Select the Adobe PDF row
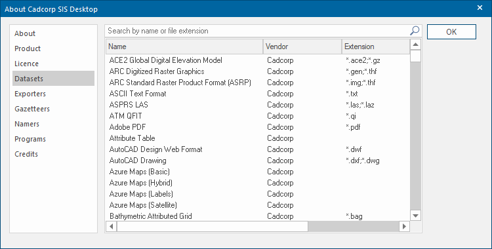 [258, 127]
